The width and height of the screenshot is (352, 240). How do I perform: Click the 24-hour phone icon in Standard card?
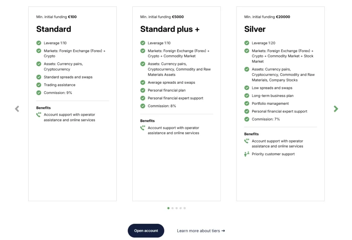click(x=38, y=115)
